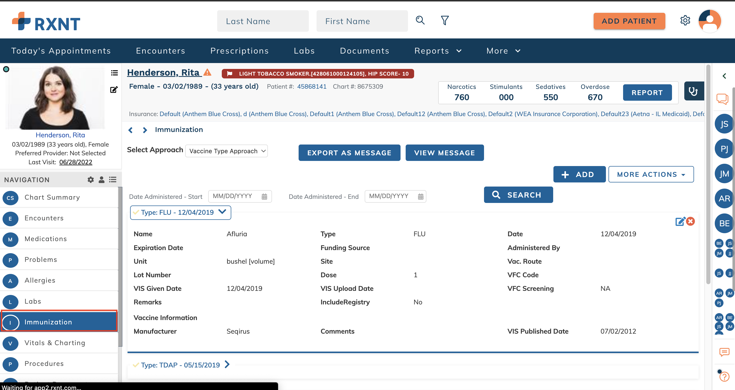
Task: Click the SEARCH button
Action: click(x=518, y=195)
